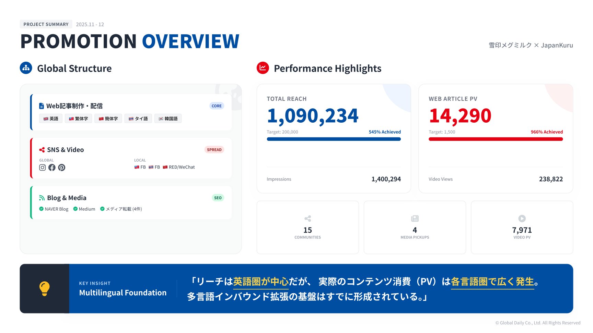Click the lightbulb Key Insight icon
This screenshot has height=333, width=593.
pyautogui.click(x=45, y=288)
